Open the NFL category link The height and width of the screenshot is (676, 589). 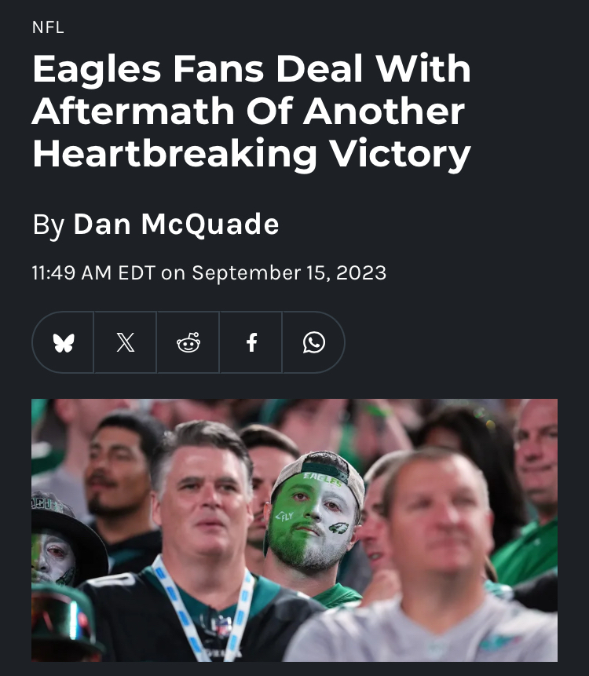click(48, 27)
